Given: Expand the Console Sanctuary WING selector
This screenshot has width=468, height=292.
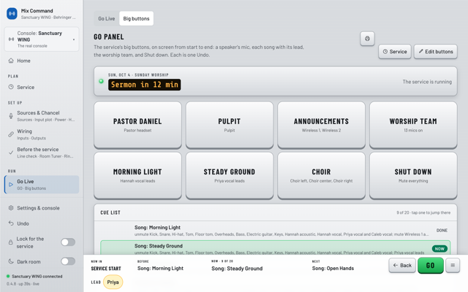Looking at the screenshot, I should (42, 39).
